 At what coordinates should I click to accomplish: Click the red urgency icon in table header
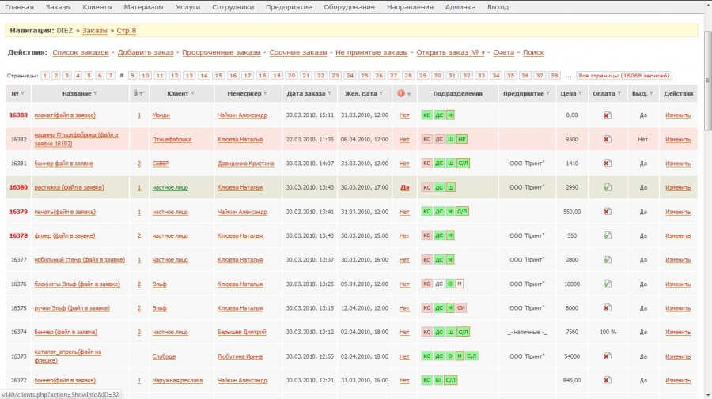click(401, 93)
